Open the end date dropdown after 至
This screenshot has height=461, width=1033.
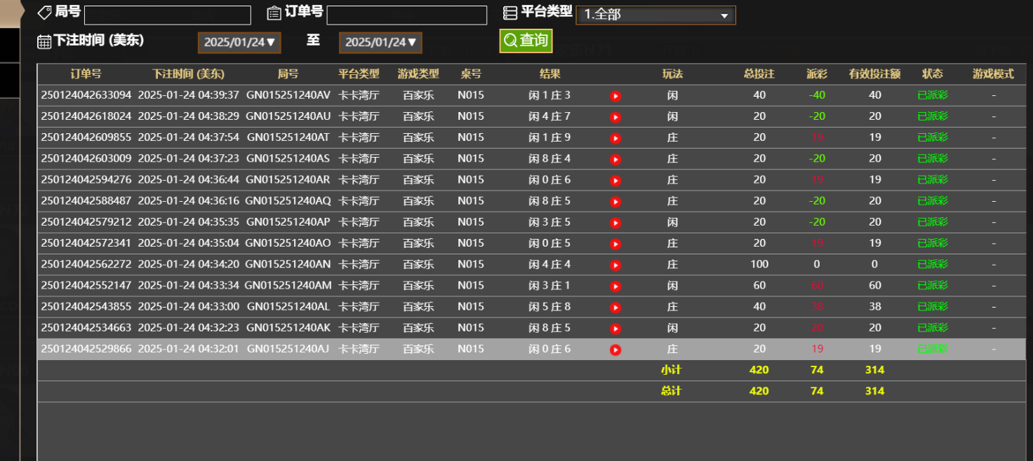pyautogui.click(x=380, y=42)
